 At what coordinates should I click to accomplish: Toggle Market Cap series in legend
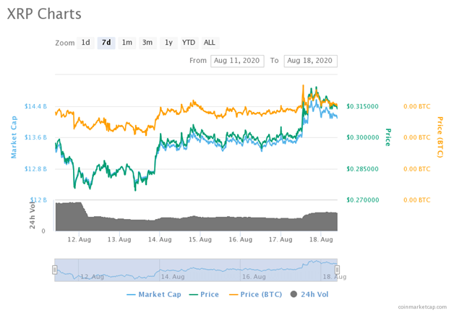(154, 294)
